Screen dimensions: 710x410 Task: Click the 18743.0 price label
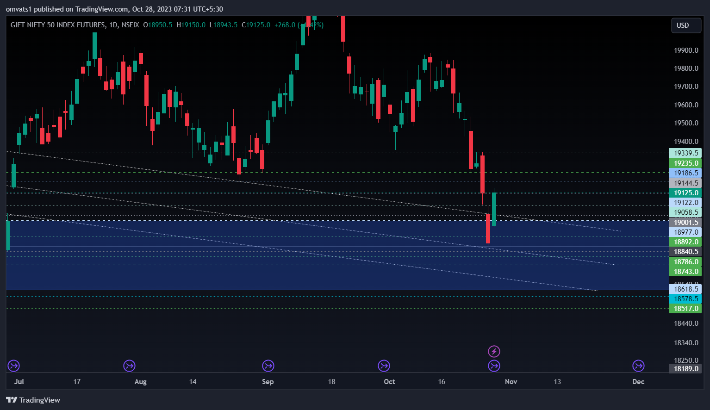click(x=685, y=272)
